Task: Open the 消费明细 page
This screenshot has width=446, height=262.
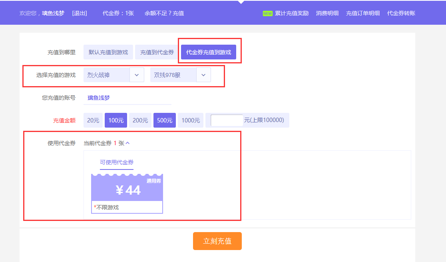Action: pos(327,13)
